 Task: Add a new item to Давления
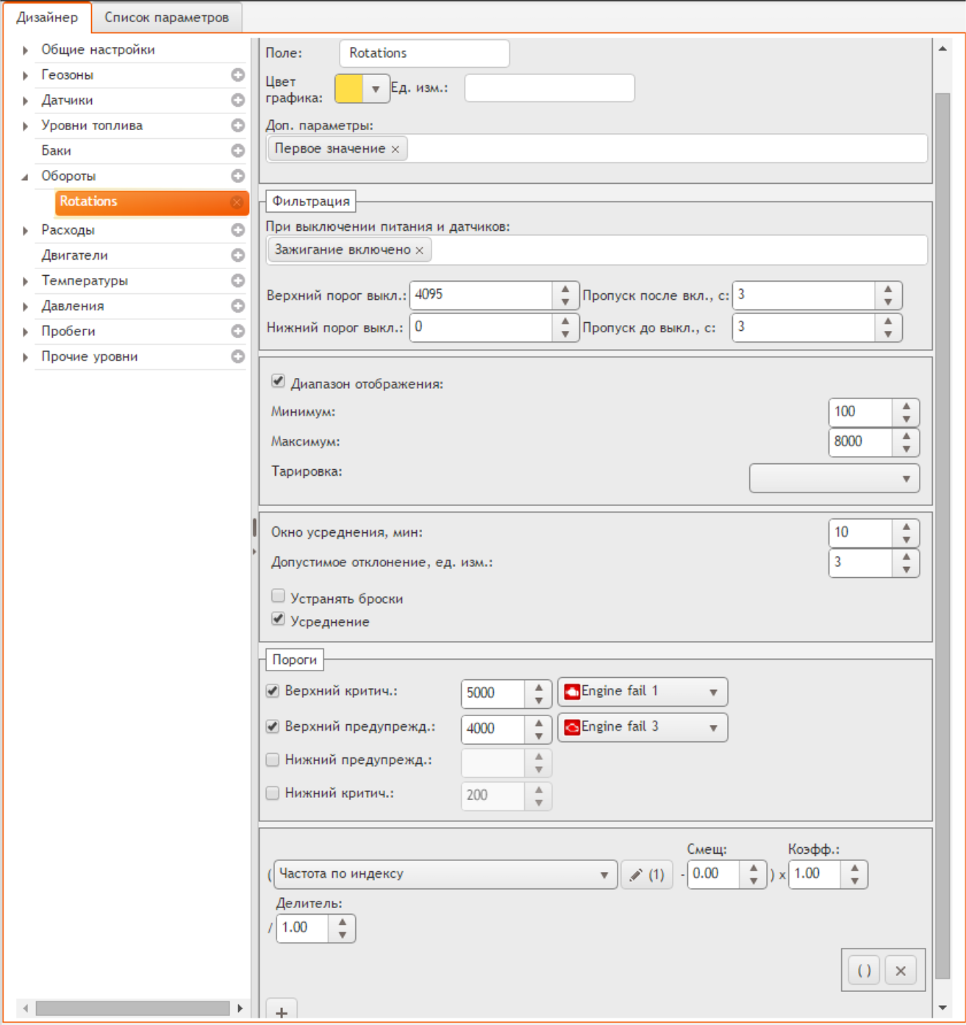[x=237, y=305]
